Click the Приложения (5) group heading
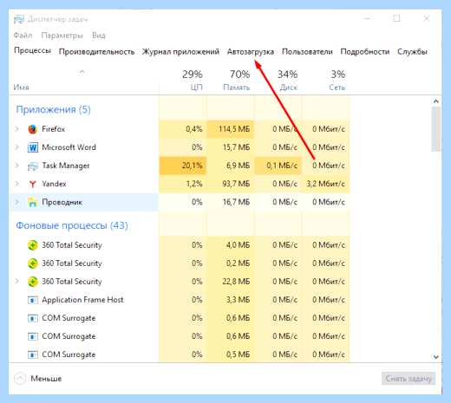The width and height of the screenshot is (451, 403). pyautogui.click(x=54, y=109)
